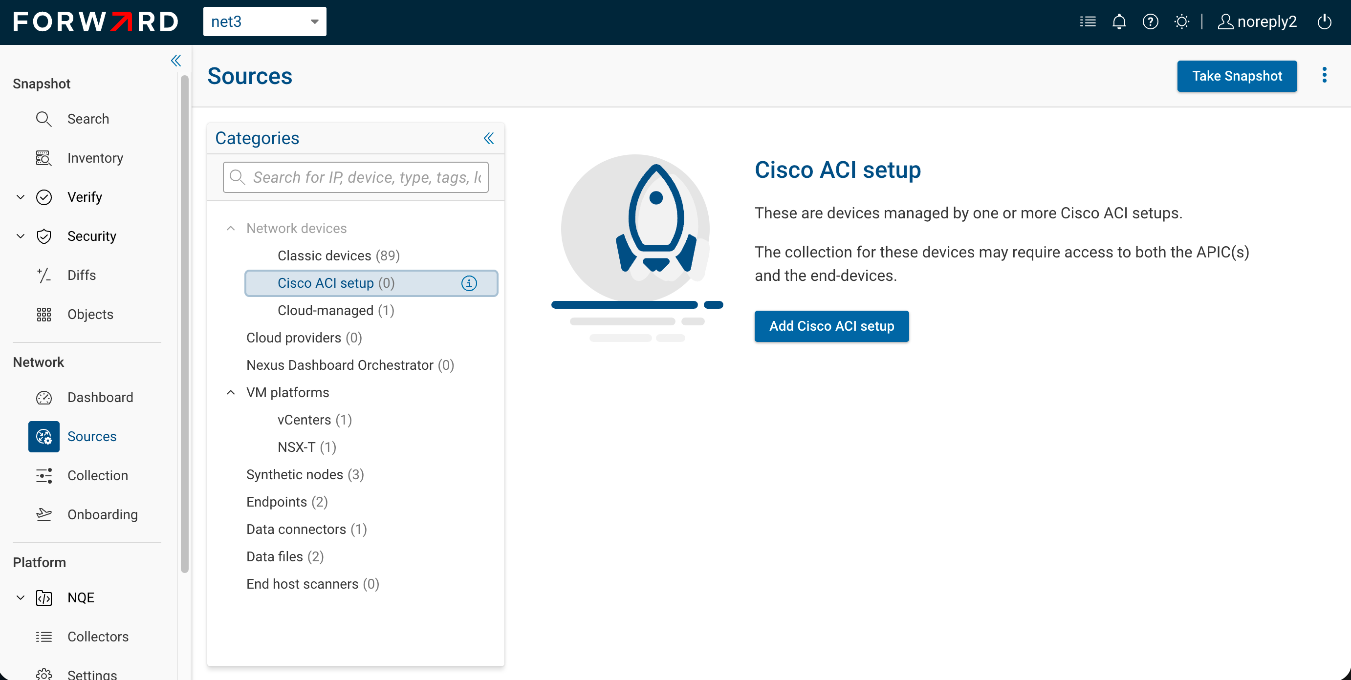Click the Dashboard gauge icon

[44, 398]
